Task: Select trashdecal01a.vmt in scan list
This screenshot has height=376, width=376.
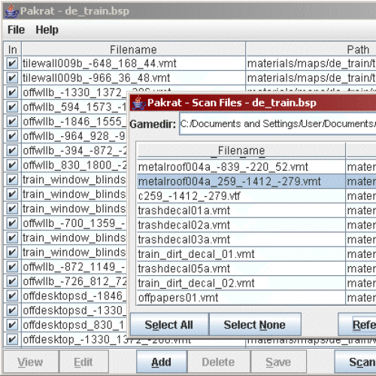Action: [x=241, y=211]
